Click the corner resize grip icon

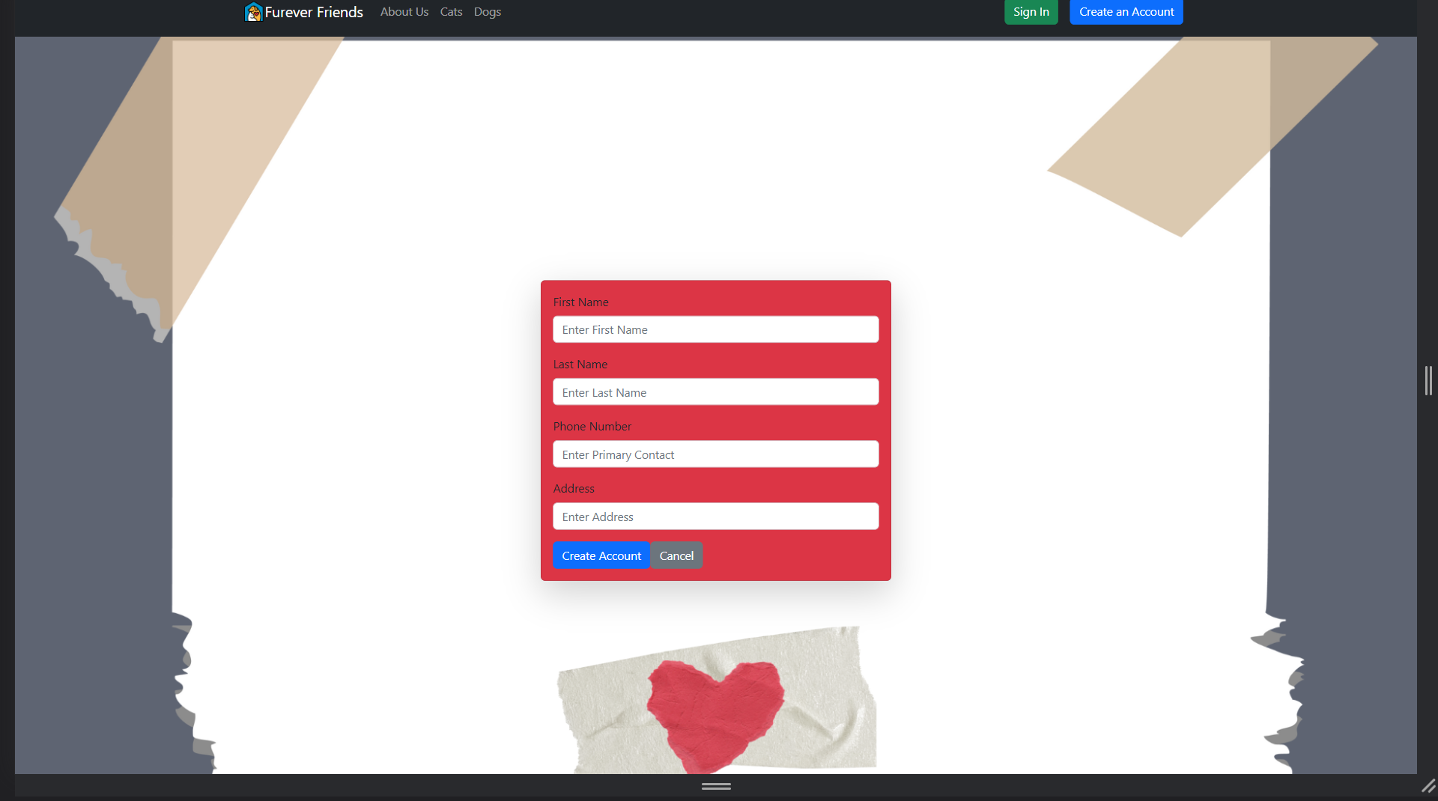click(1428, 786)
